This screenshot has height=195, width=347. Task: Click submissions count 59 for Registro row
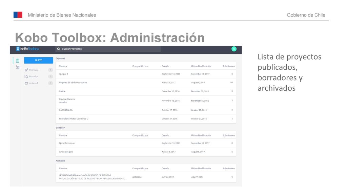click(231, 83)
